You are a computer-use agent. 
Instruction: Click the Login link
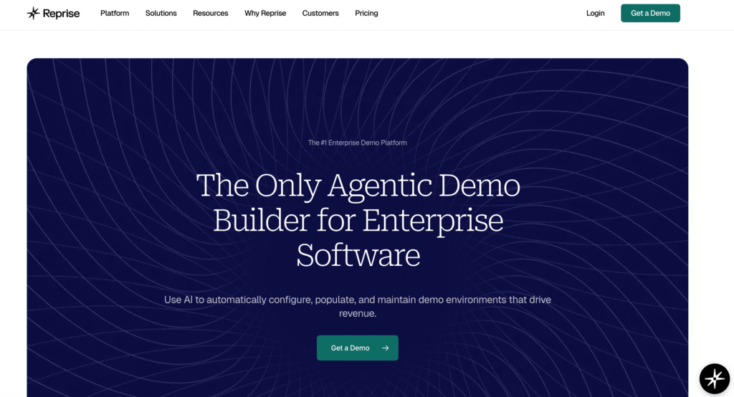[595, 14]
